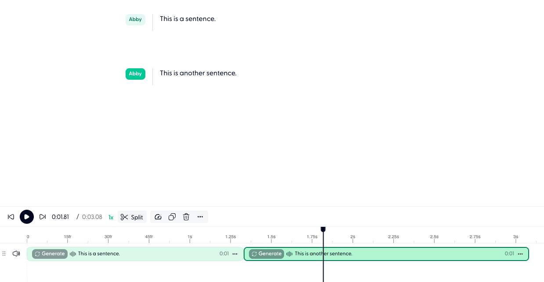Grab the track drag handle
Image resolution: width=544 pixels, height=282 pixels.
[4, 254]
